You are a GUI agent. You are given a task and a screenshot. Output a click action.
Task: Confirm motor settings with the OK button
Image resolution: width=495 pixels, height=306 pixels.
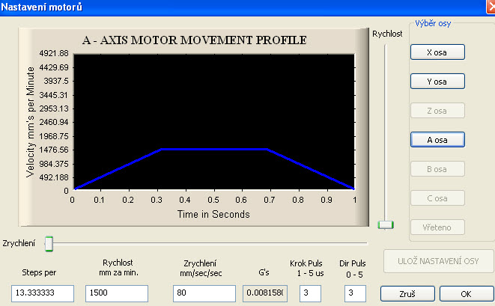click(x=467, y=293)
